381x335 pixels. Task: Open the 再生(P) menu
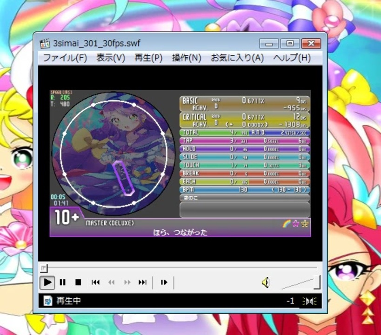click(x=148, y=58)
